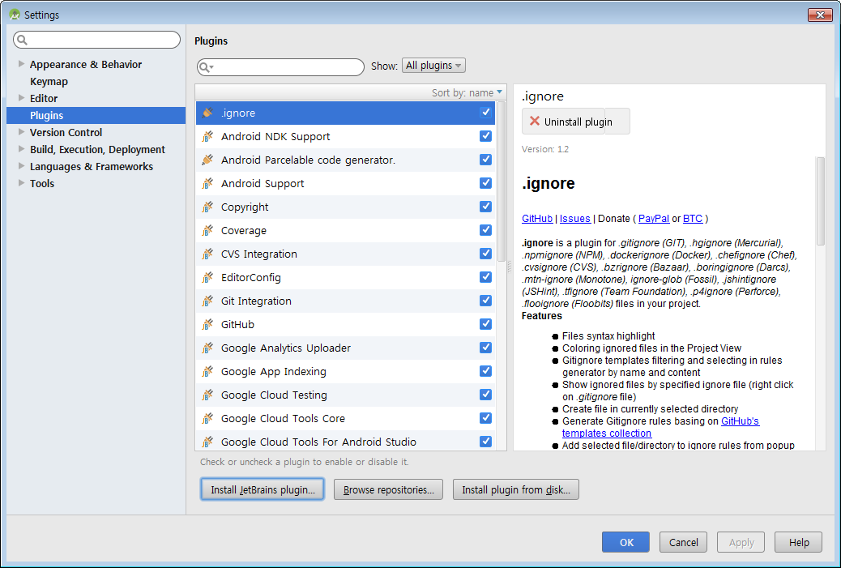Viewport: 841px width, 568px height.
Task: Click Install plugin from disk button
Action: click(516, 489)
